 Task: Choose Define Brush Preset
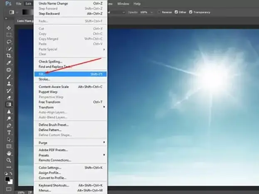pos(71,125)
